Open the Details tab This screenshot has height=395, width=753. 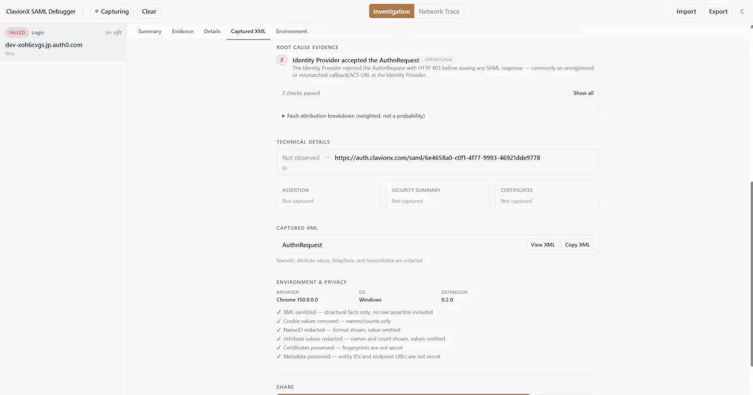click(x=212, y=31)
